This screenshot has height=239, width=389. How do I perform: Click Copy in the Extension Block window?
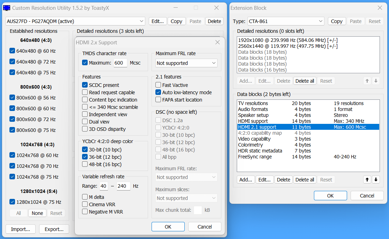coord(337,21)
